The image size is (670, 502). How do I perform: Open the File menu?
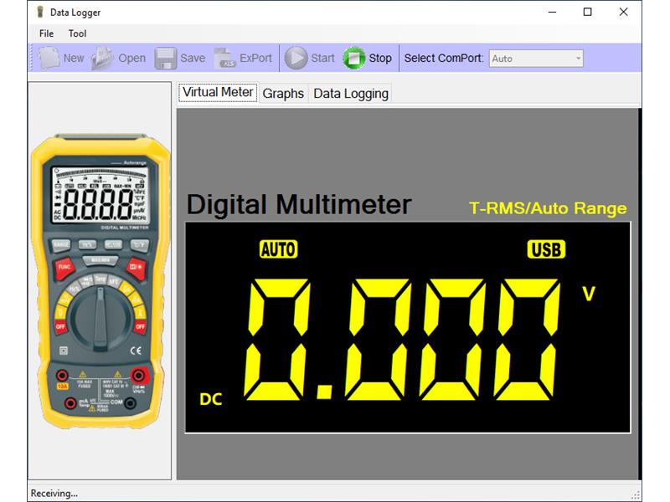point(46,33)
